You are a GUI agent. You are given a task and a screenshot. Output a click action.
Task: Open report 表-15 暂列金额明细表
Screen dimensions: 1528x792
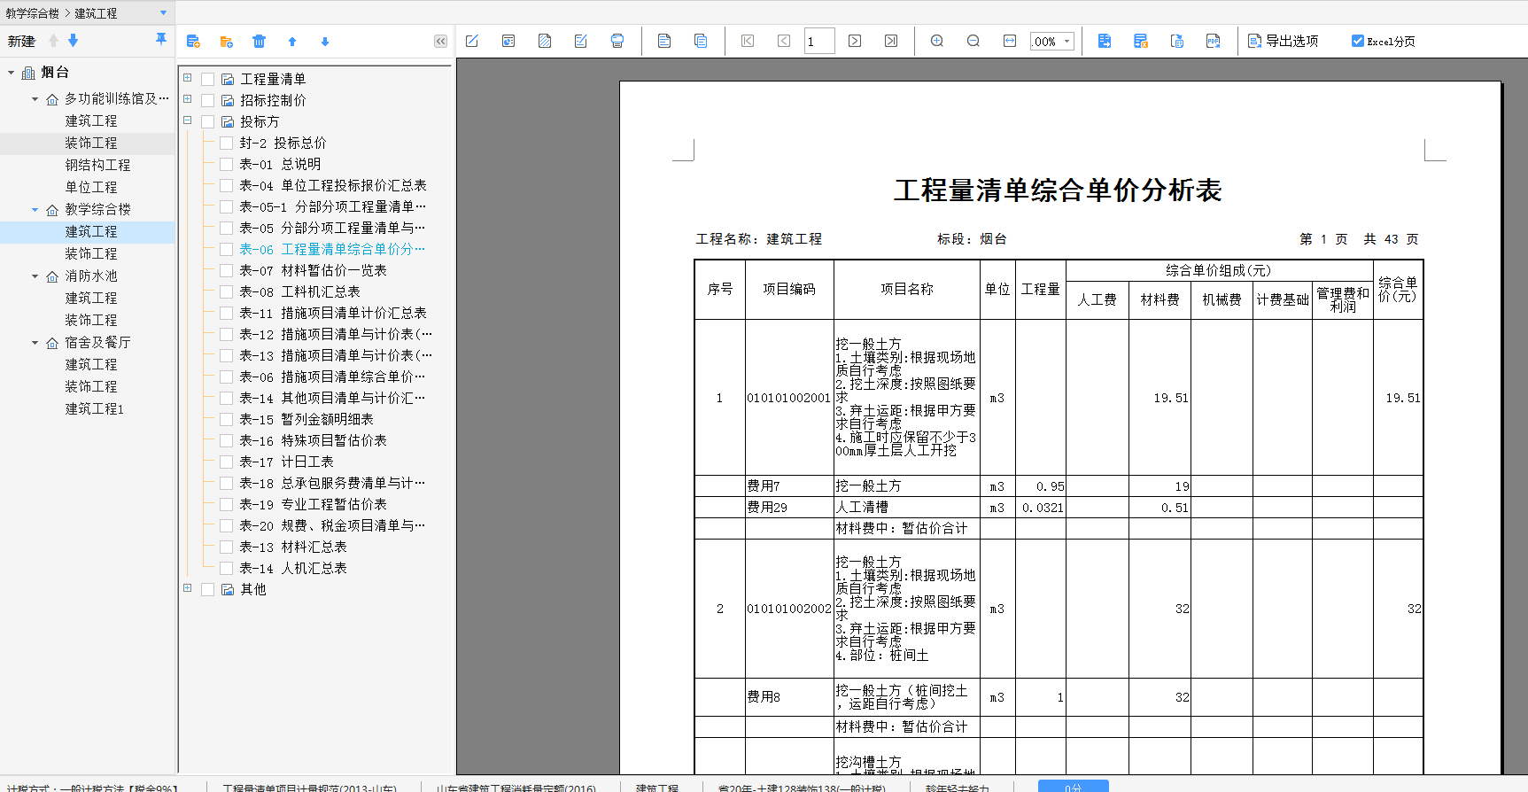tap(306, 419)
